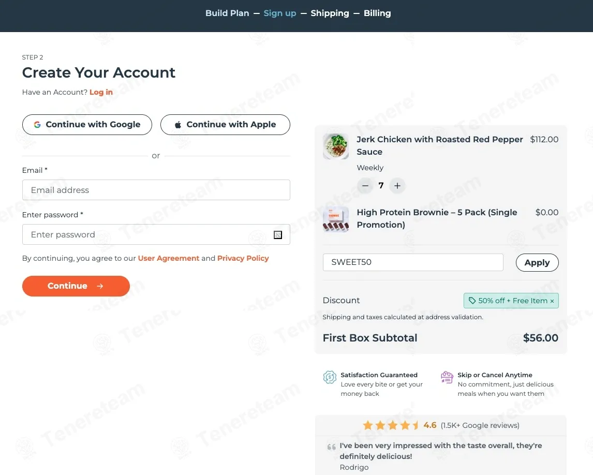Viewport: 593px width, 475px height.
Task: Click the Apple logo icon
Action: tap(178, 124)
